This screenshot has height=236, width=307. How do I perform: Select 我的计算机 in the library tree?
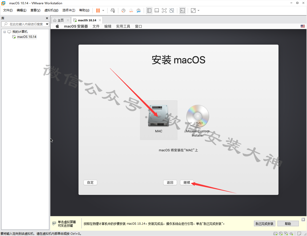point(20,32)
